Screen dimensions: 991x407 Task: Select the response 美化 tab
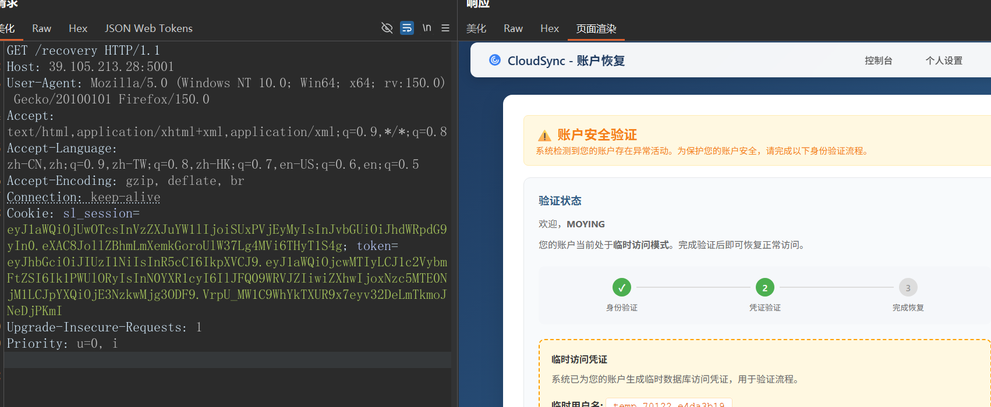click(x=476, y=28)
